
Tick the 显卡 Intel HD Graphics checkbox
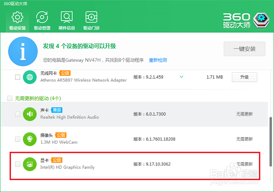click(17, 164)
